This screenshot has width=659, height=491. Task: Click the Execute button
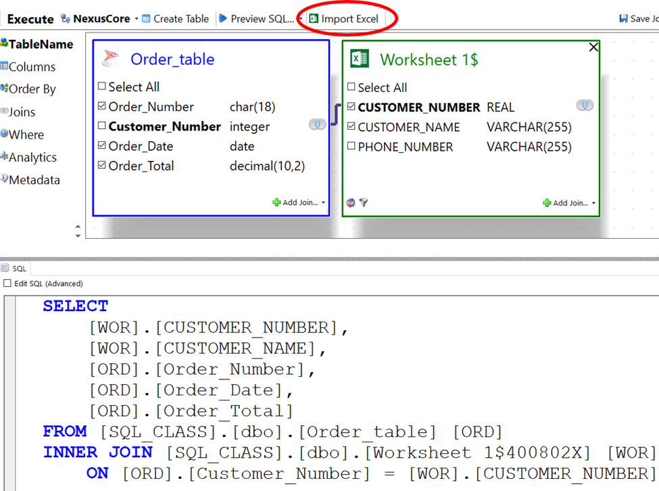click(30, 19)
